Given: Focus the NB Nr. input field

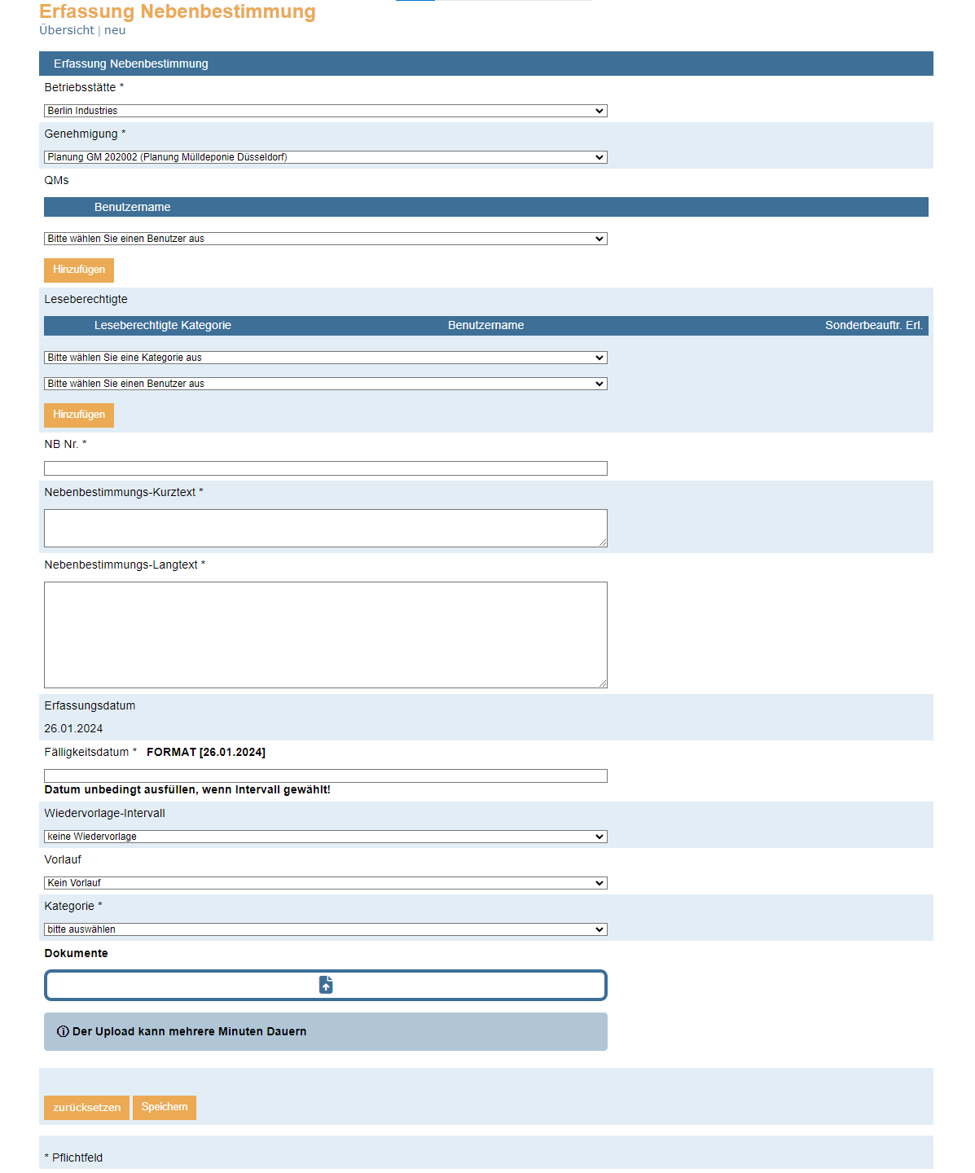Looking at the screenshot, I should click(x=325, y=468).
